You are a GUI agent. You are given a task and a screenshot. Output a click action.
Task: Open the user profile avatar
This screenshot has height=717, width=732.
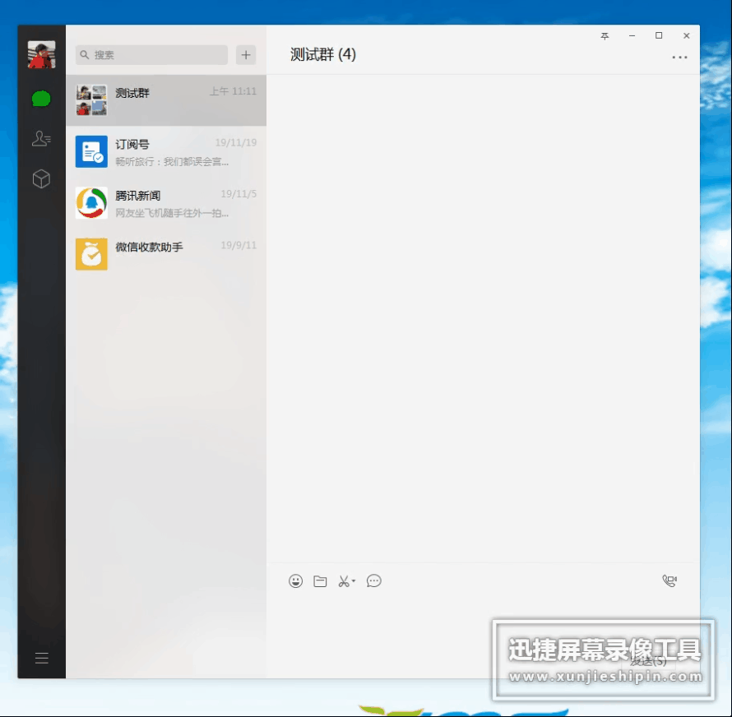point(41,54)
